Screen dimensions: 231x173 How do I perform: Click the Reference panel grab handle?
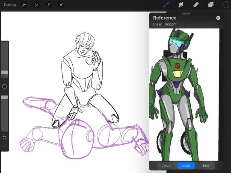click(186, 14)
